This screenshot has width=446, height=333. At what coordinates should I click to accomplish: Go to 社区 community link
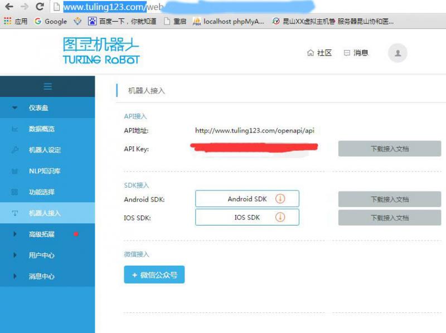(x=319, y=53)
